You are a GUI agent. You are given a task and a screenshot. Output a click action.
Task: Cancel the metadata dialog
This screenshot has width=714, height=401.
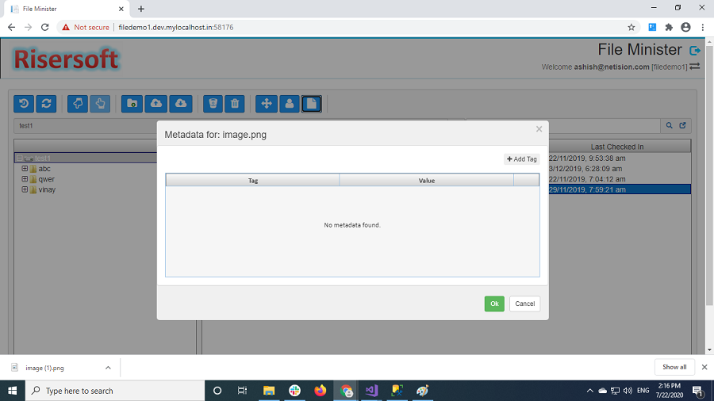(x=524, y=304)
